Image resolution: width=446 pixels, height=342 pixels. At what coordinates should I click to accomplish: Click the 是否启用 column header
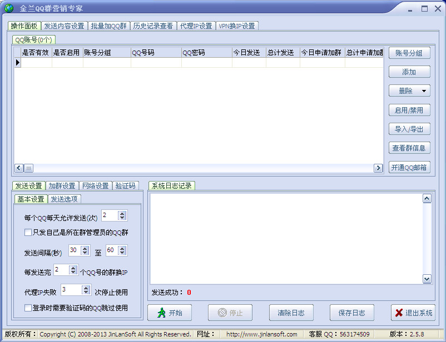tap(67, 53)
